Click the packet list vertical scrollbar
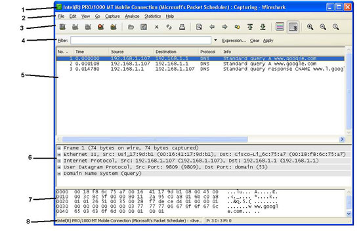 (349, 91)
